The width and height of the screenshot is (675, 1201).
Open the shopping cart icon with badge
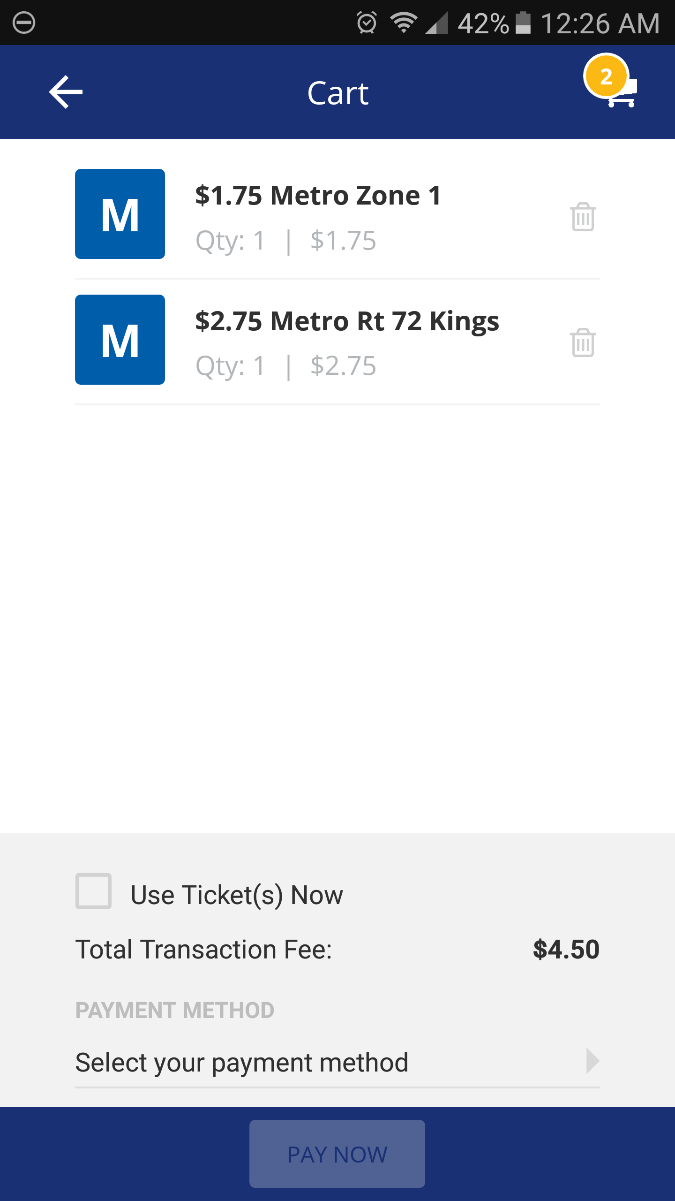click(x=611, y=81)
